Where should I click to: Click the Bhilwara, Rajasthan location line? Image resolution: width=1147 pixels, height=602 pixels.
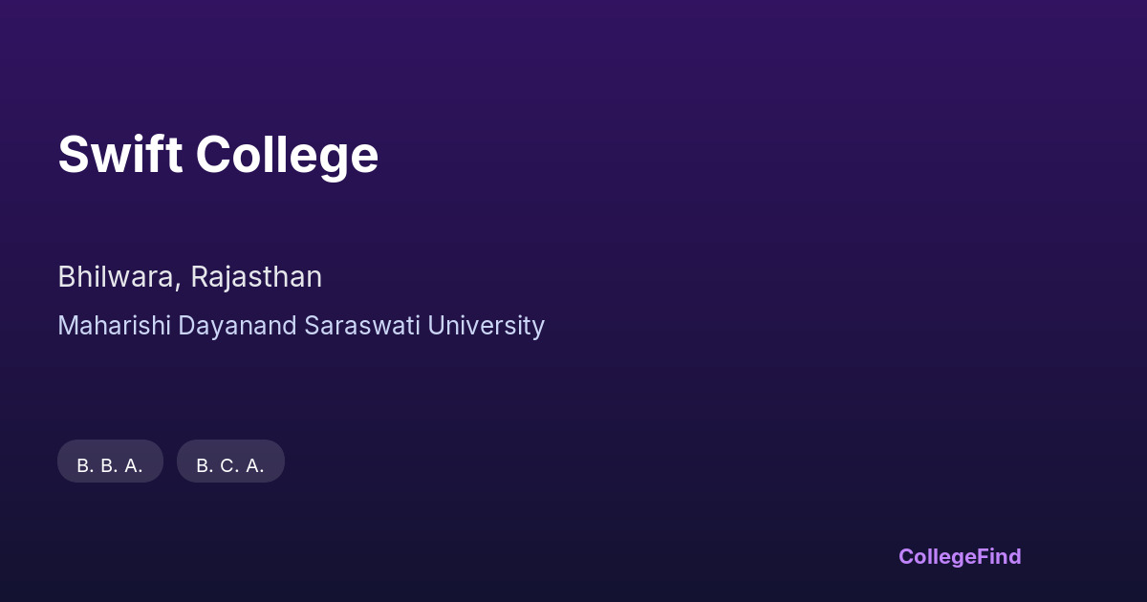[x=189, y=277]
